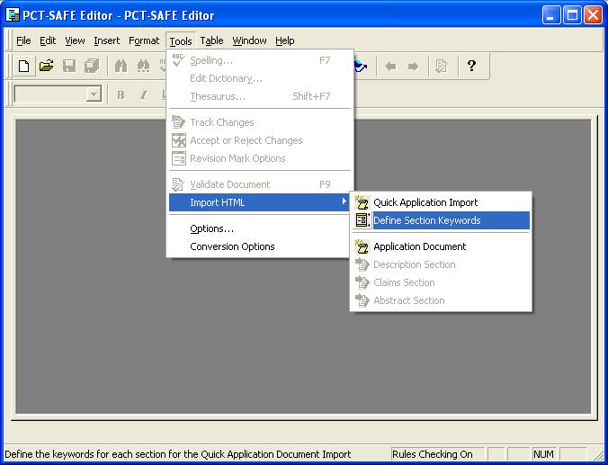The width and height of the screenshot is (608, 465).
Task: Click the Claims Section icon
Action: (x=362, y=282)
